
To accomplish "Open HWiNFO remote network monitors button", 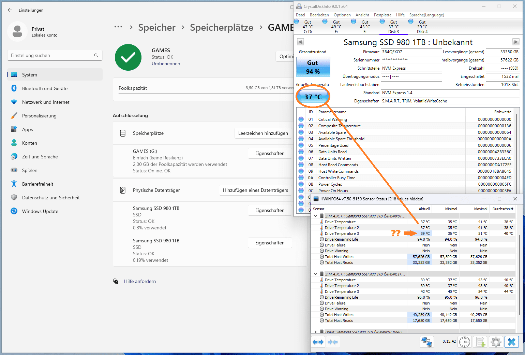I will coord(426,342).
